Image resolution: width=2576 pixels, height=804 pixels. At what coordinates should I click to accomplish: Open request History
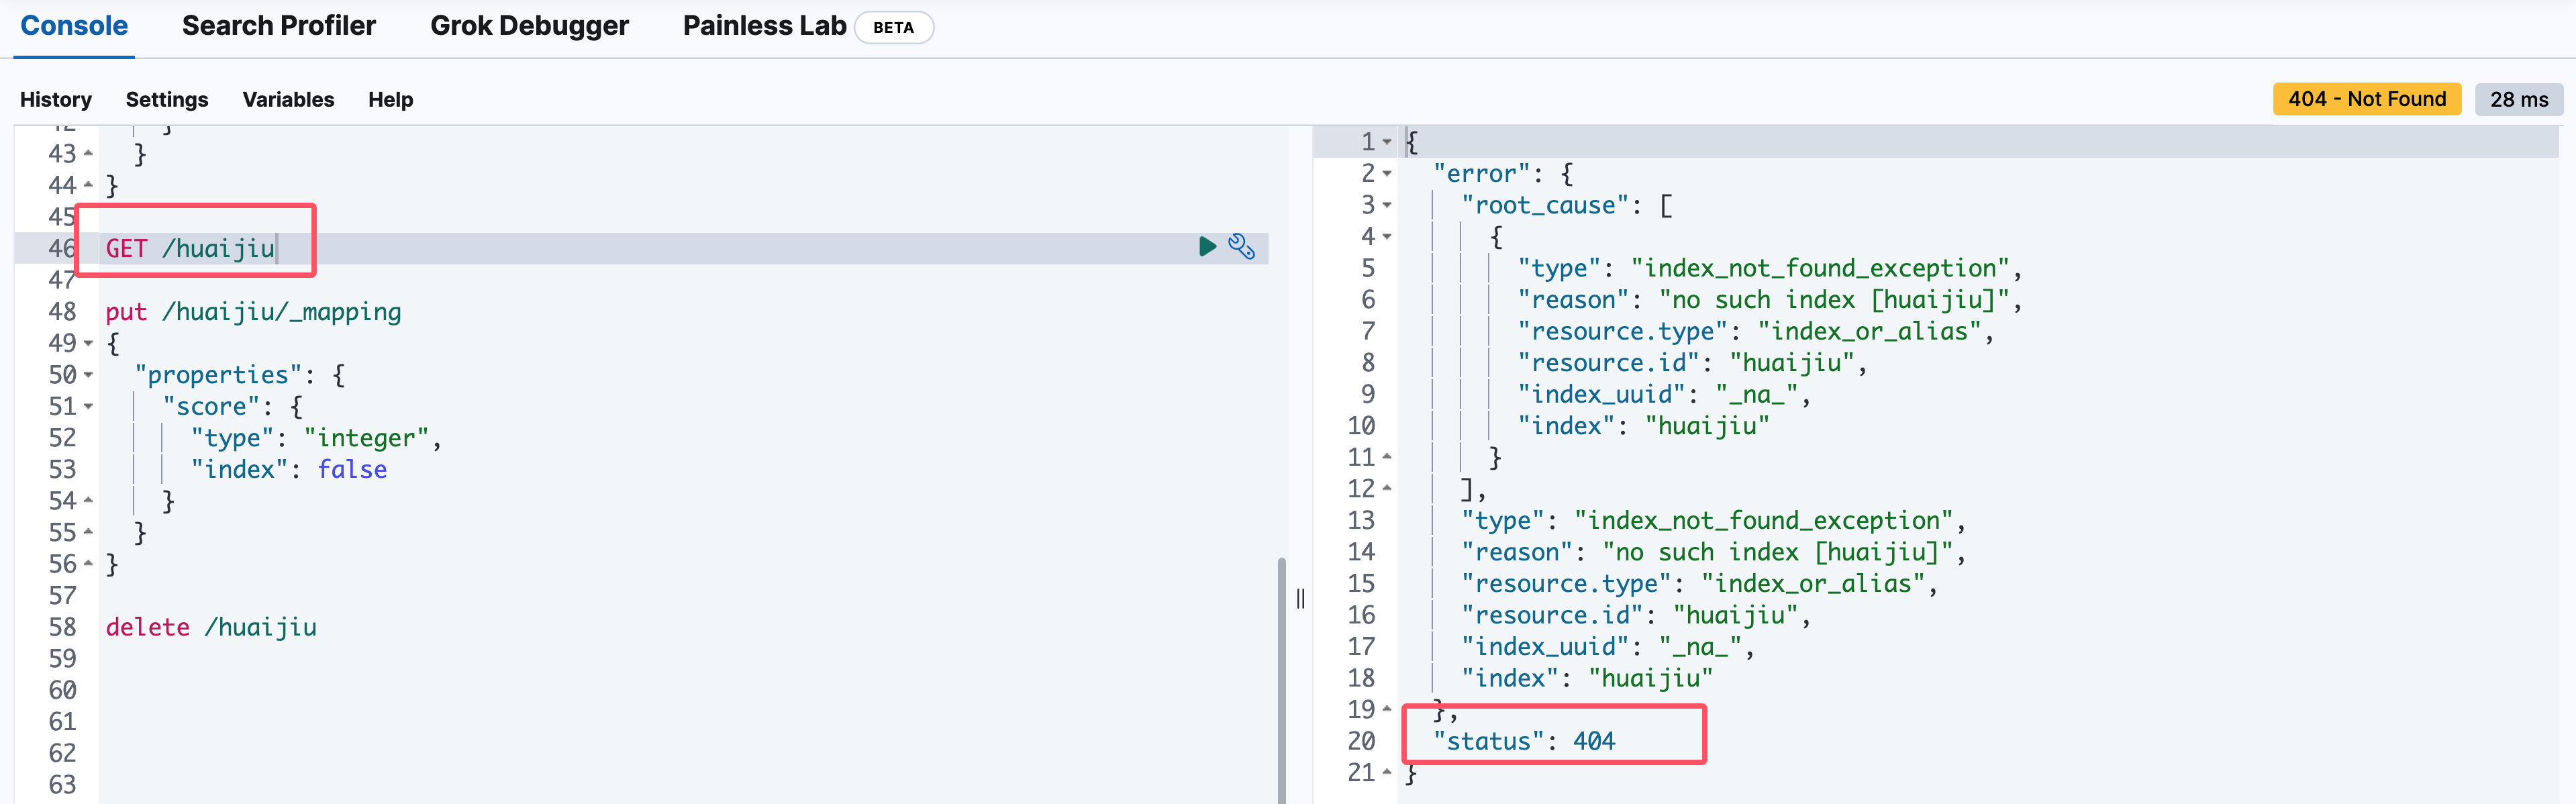[x=56, y=99]
